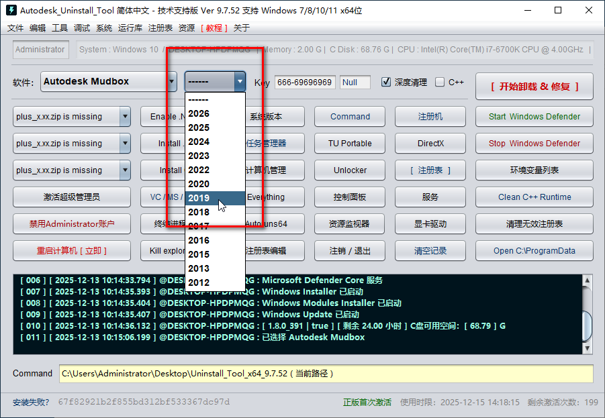This screenshot has height=418, width=605.
Task: Open the 调试 menu
Action: [82, 28]
